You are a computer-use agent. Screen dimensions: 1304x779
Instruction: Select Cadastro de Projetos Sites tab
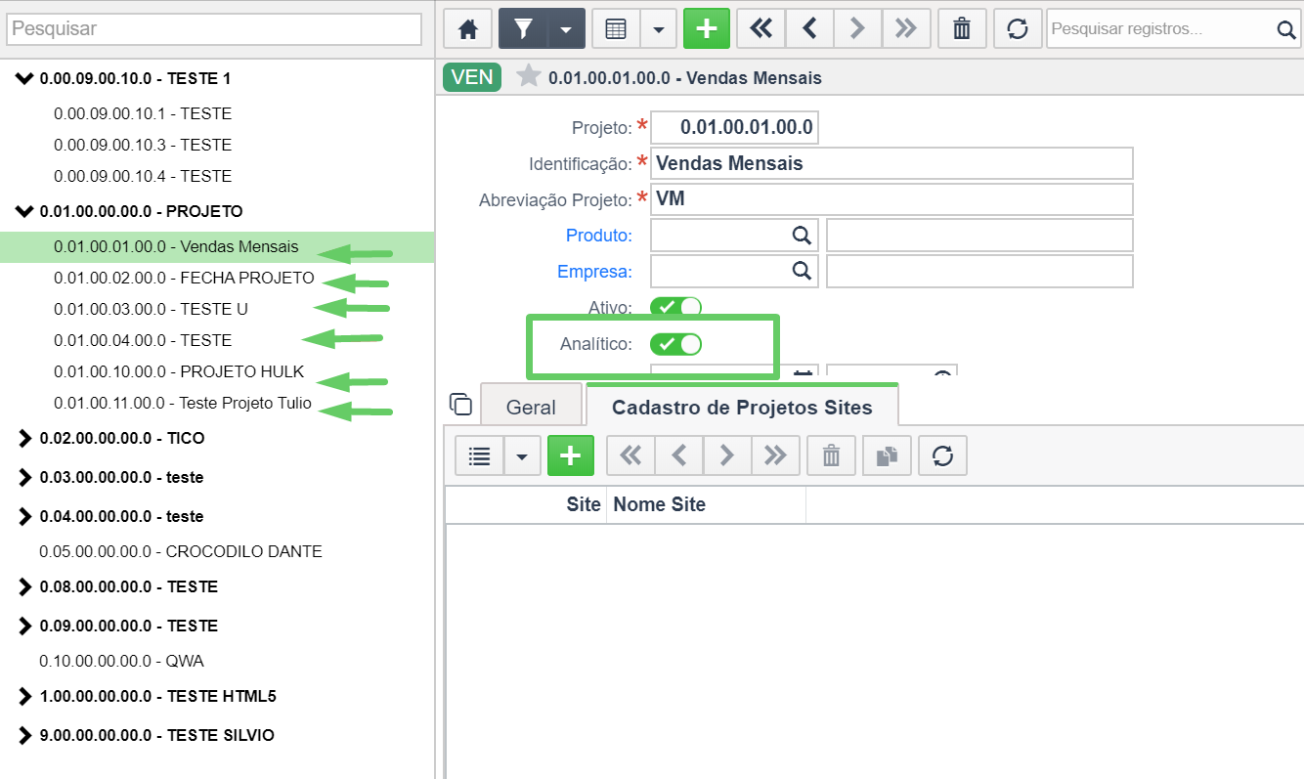[x=742, y=407]
